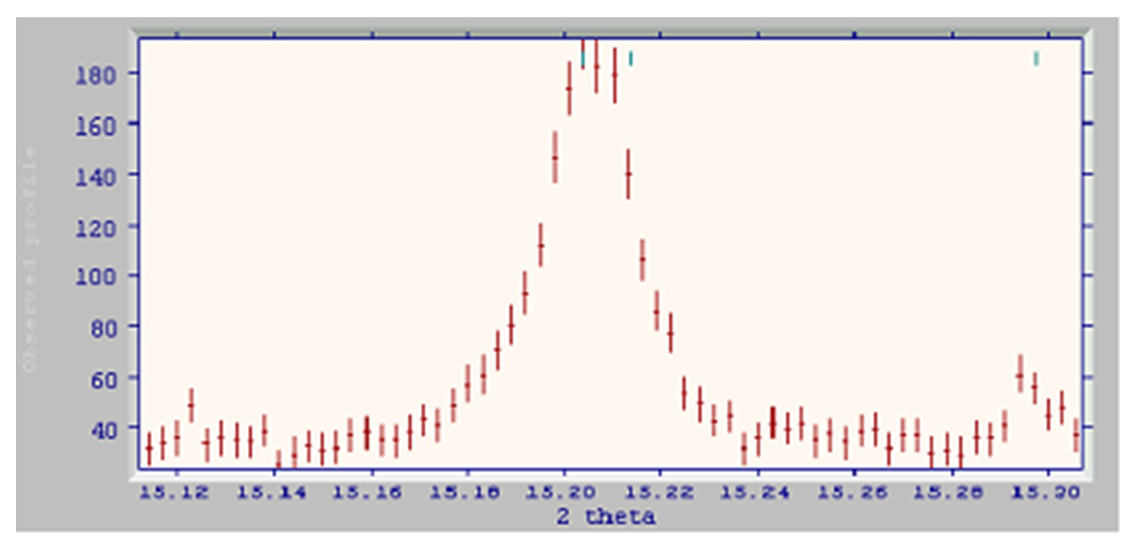Select the highest data point at the peak

click(597, 67)
